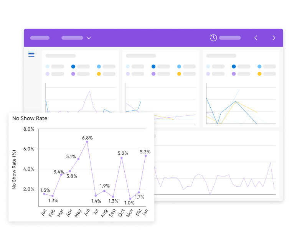Click the 'Dic' x-axis month label
Viewport: 307px width, 230px height.
coord(139,212)
